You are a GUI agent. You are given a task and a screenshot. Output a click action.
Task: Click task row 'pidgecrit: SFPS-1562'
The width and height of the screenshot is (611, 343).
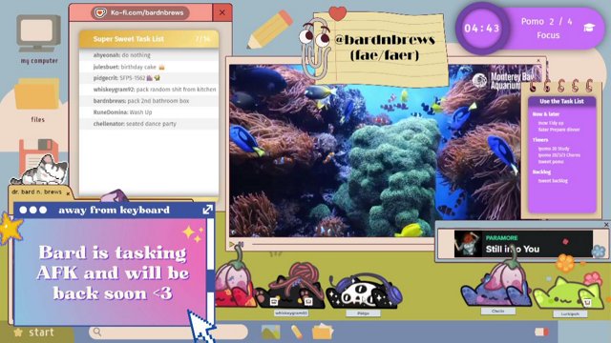(x=149, y=78)
